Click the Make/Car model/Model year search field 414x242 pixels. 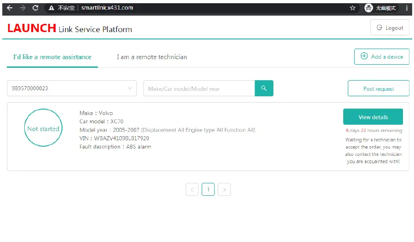click(x=199, y=88)
